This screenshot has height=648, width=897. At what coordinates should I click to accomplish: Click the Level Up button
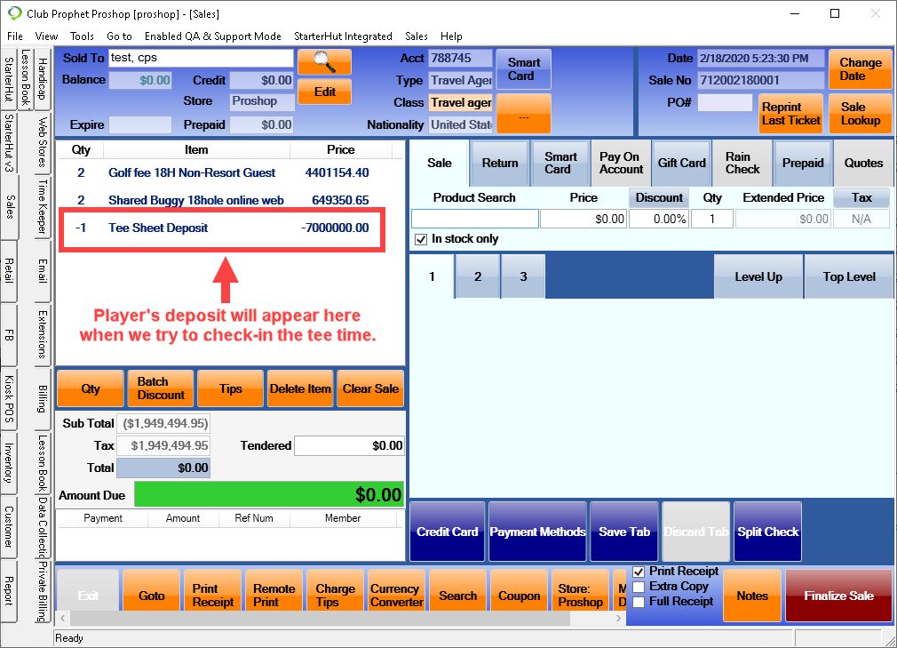point(758,277)
